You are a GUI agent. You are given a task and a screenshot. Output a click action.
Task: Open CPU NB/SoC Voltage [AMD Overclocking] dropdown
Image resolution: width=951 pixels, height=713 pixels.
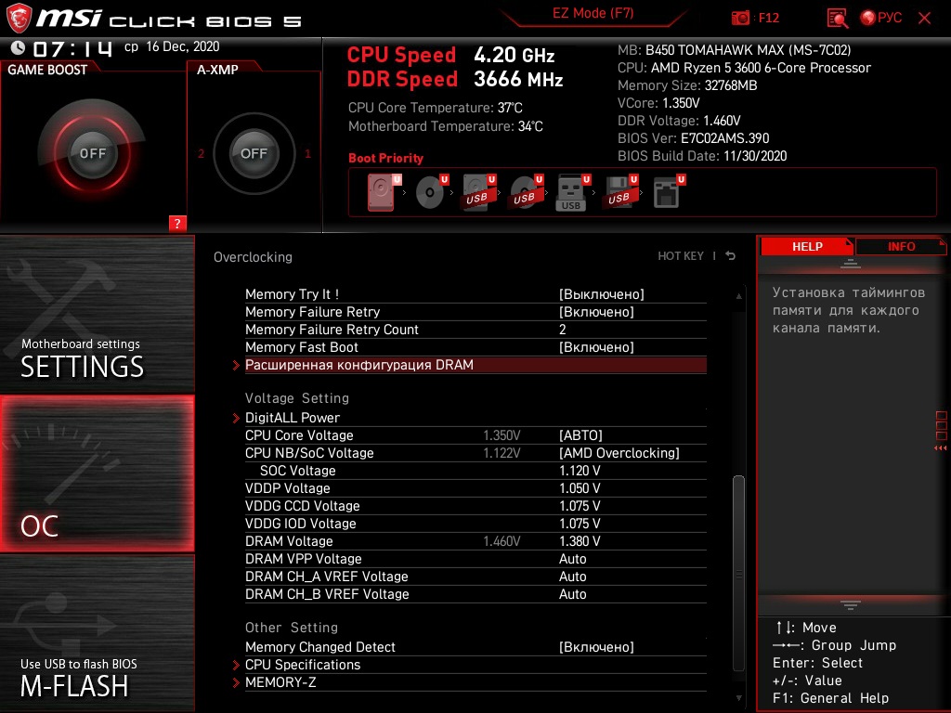619,453
